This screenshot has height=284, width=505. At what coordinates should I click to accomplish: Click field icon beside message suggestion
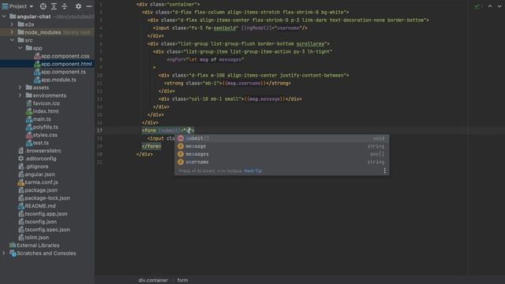pos(181,146)
